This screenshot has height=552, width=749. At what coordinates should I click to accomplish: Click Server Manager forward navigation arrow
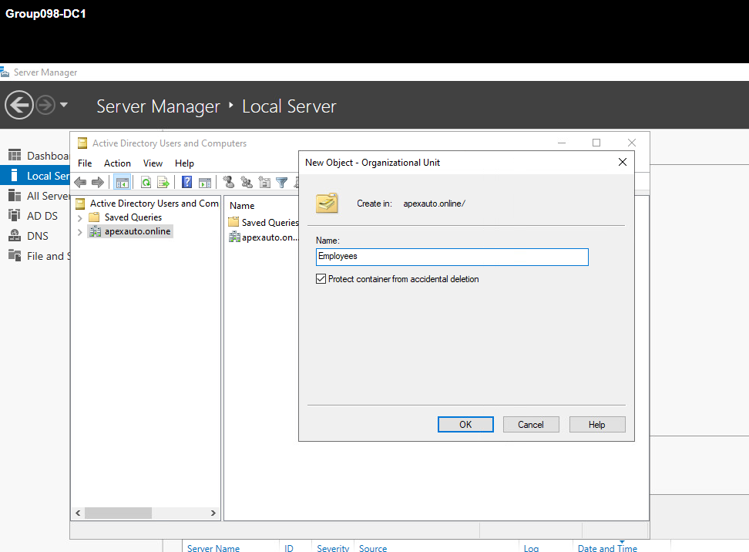point(46,105)
